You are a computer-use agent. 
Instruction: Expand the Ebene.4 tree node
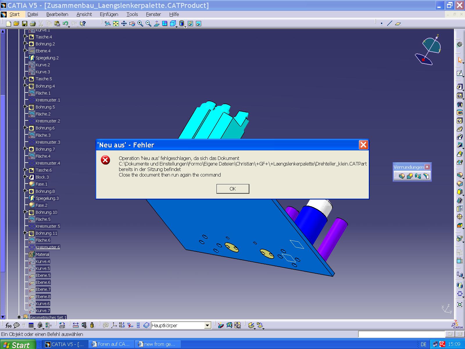tap(25, 50)
